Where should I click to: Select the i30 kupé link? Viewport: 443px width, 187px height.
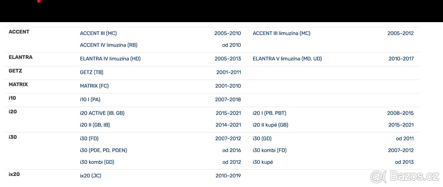(x=263, y=162)
